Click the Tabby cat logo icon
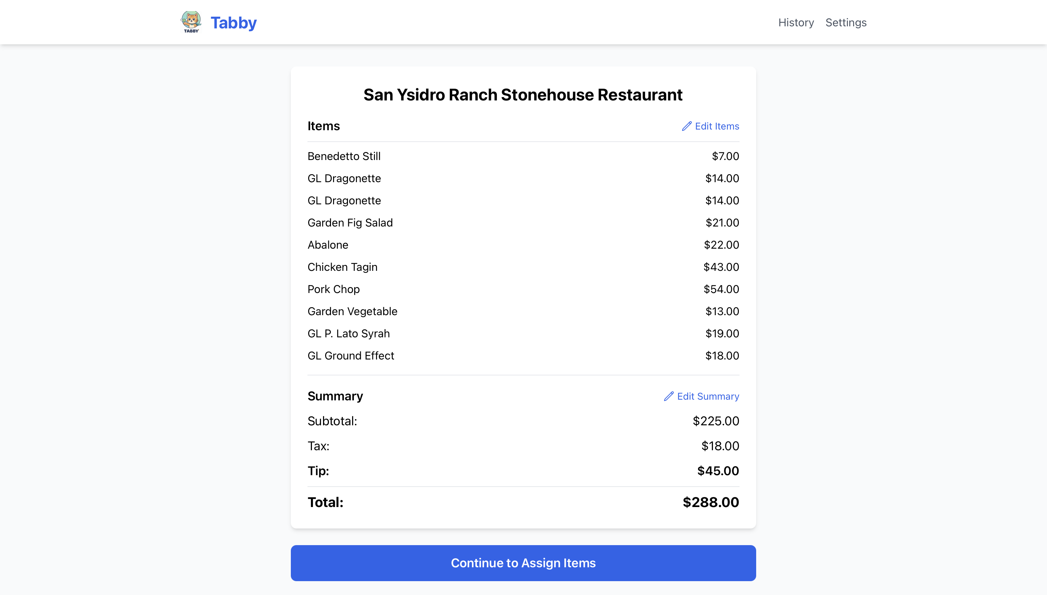 coord(191,22)
